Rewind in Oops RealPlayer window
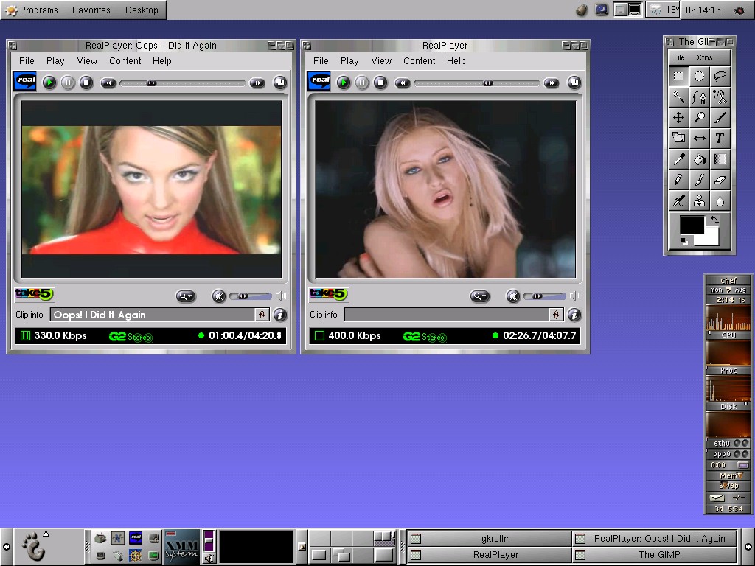755x566 pixels. coord(108,83)
